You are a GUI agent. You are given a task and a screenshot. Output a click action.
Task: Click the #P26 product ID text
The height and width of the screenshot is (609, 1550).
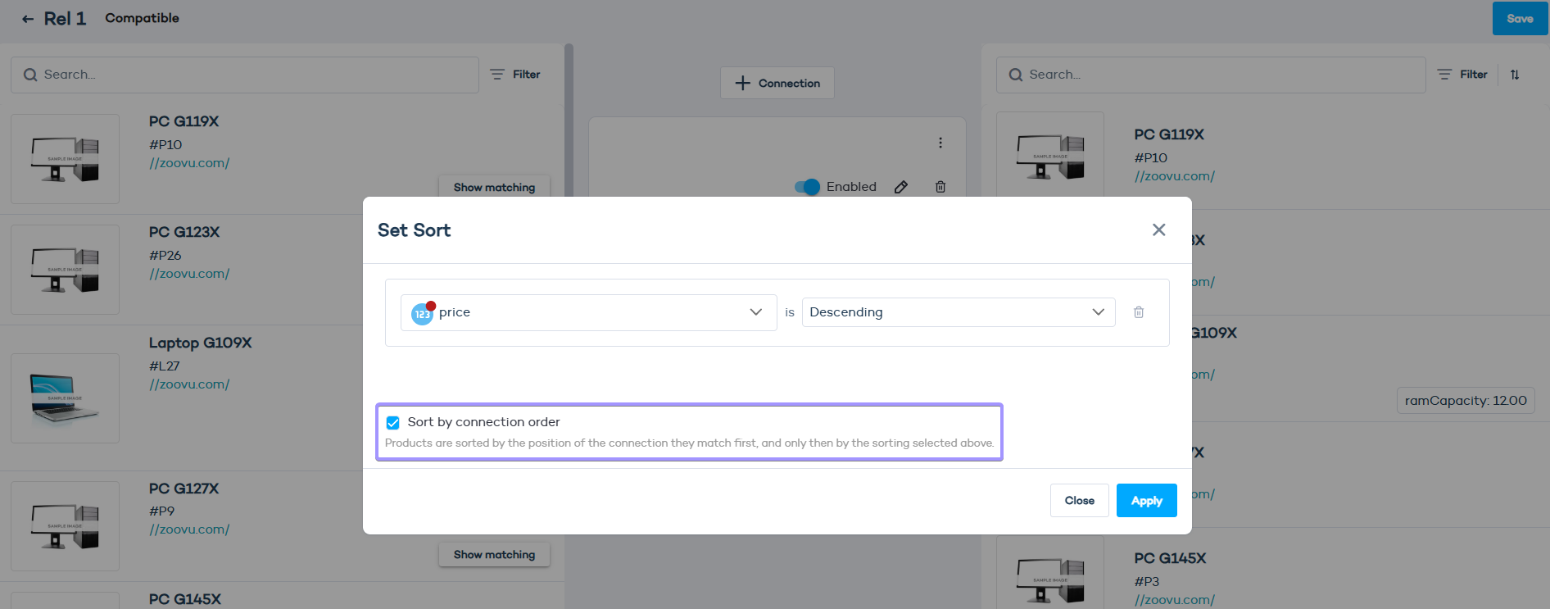point(165,256)
